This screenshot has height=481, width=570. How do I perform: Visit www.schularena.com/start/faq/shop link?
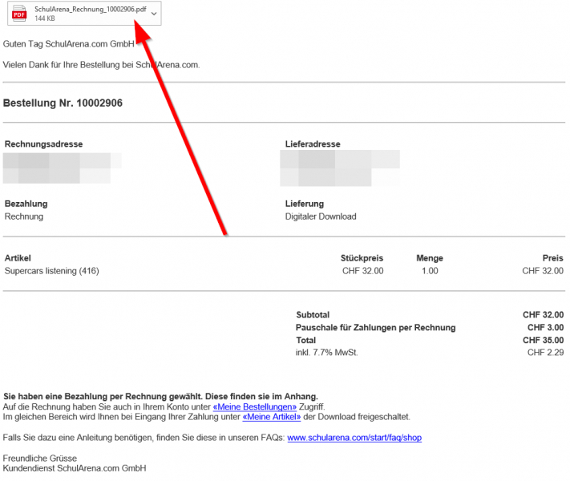click(354, 438)
